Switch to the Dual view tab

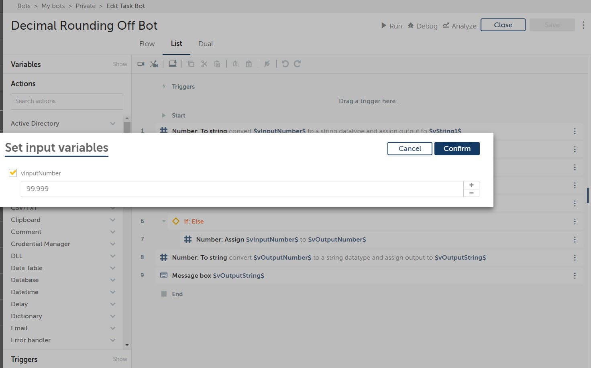(x=206, y=44)
